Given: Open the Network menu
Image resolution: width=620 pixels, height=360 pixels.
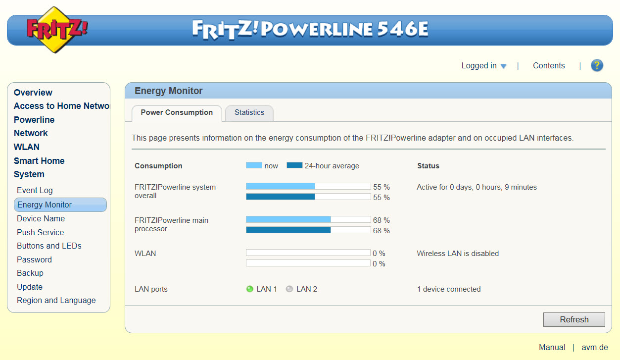Looking at the screenshot, I should [31, 133].
